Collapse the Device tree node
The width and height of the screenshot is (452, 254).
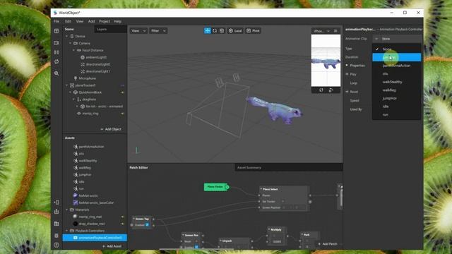[67, 36]
